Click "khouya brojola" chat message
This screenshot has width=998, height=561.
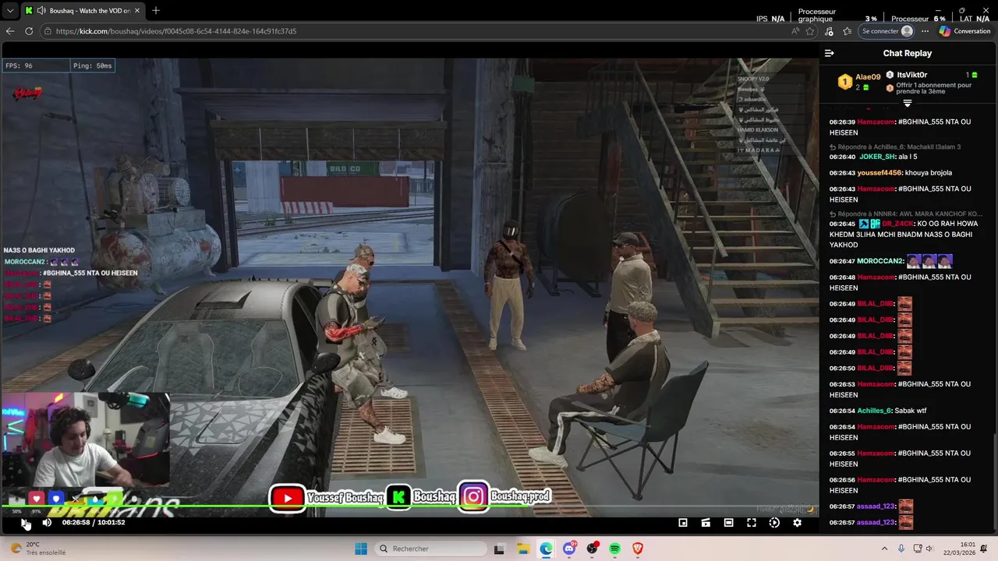[929, 173]
